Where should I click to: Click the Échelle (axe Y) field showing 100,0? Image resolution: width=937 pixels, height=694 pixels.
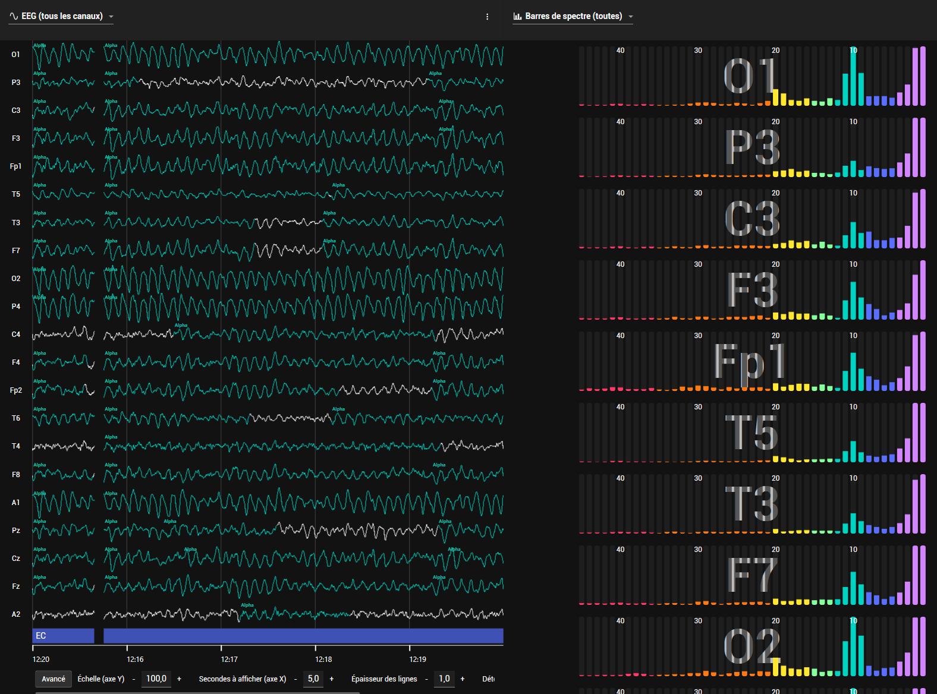(156, 679)
